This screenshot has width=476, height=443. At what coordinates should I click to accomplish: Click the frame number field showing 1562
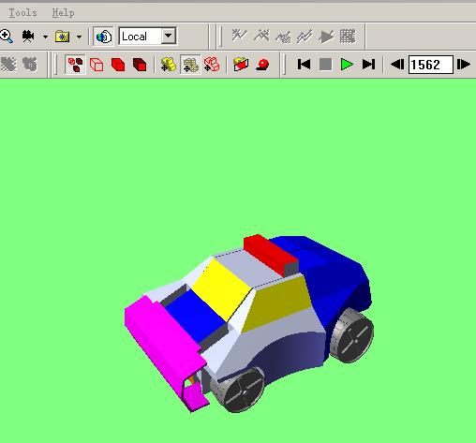431,65
